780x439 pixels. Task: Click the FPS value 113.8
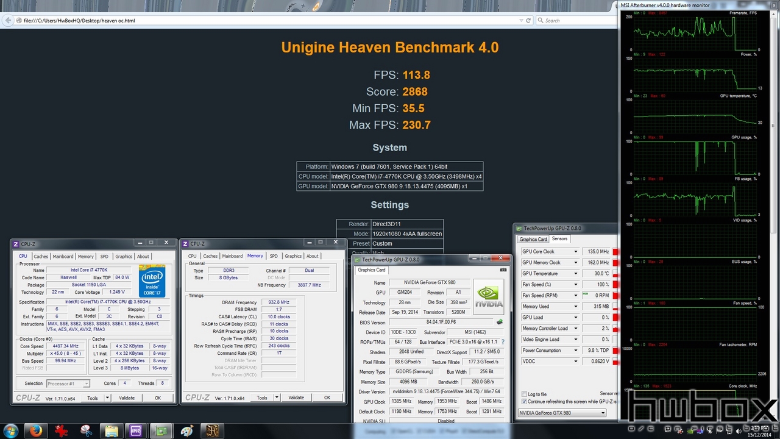pyautogui.click(x=416, y=75)
